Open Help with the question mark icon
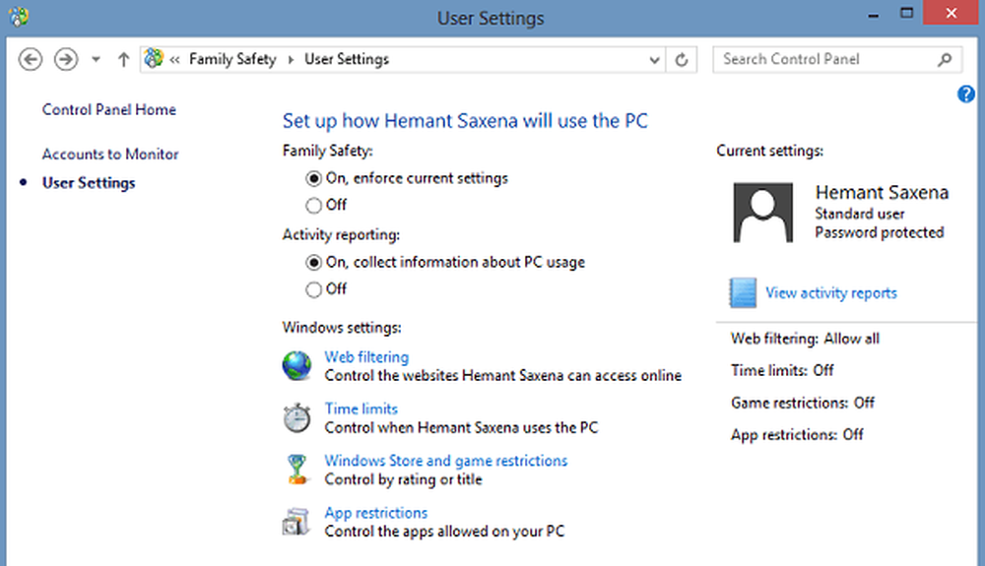 [965, 94]
